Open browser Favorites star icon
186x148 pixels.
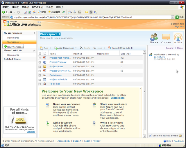point(49,12)
